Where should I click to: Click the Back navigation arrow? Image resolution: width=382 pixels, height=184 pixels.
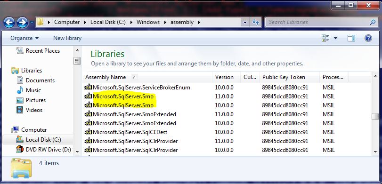[x=9, y=23]
